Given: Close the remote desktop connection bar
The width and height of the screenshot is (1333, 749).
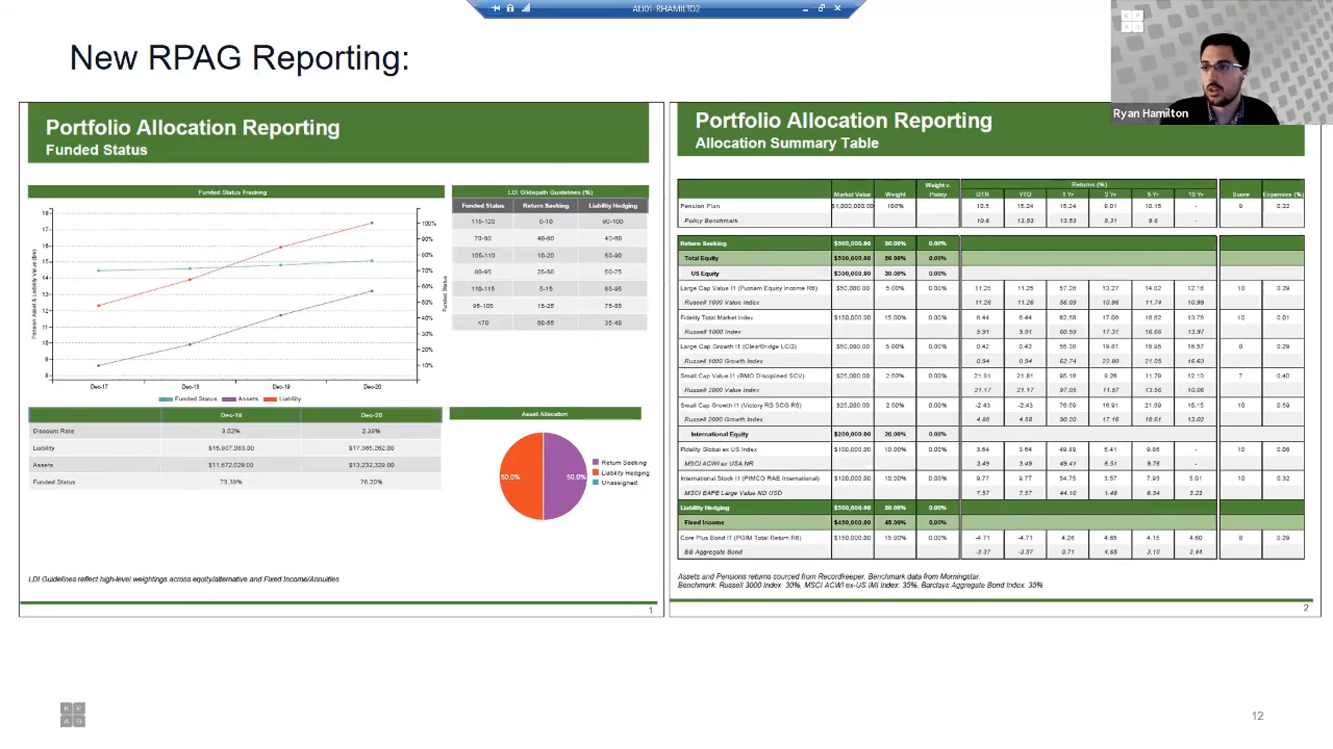Looking at the screenshot, I should pos(838,8).
